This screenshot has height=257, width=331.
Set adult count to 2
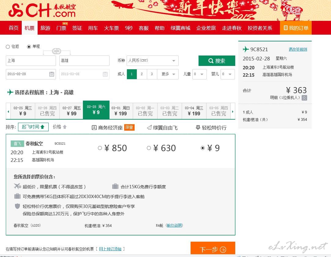(x=142, y=74)
